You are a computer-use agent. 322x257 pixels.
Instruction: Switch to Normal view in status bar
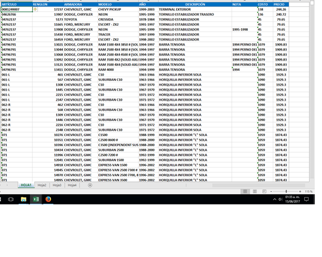coord(245,192)
